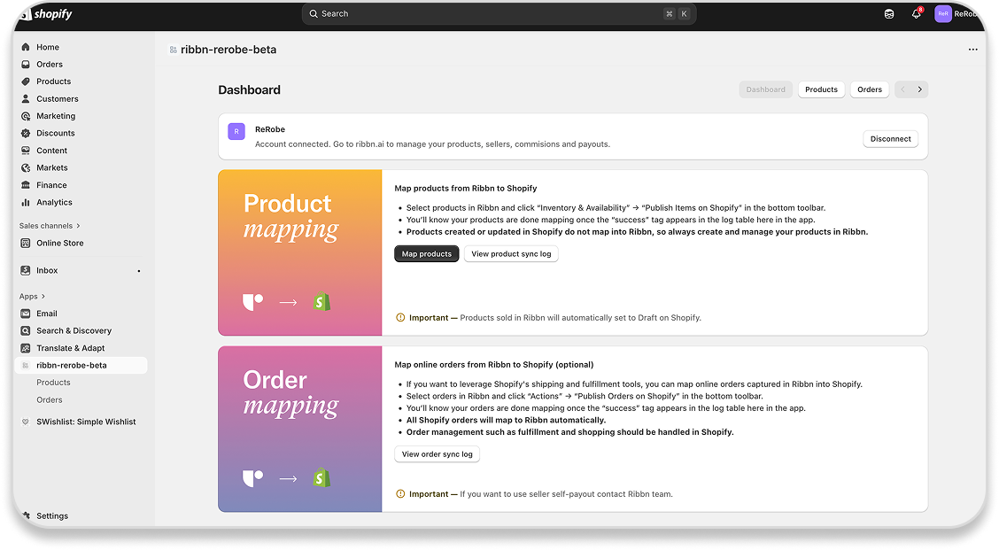Click the Disconnect button
The height and width of the screenshot is (550, 999).
890,139
